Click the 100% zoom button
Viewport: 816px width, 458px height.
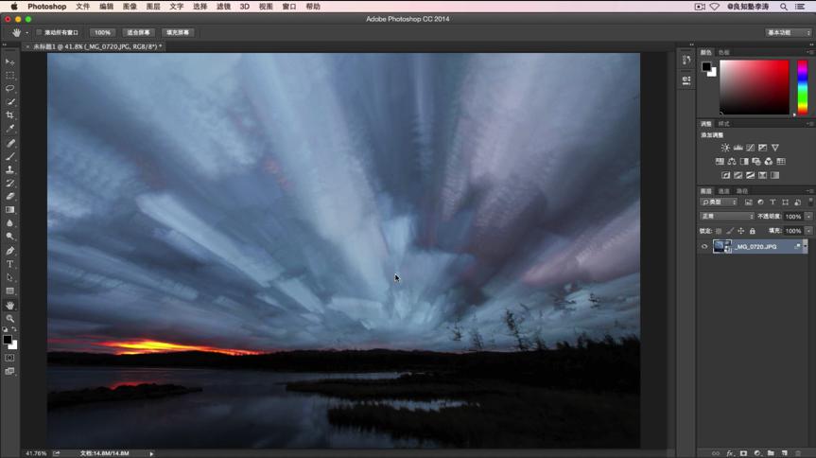pyautogui.click(x=102, y=32)
